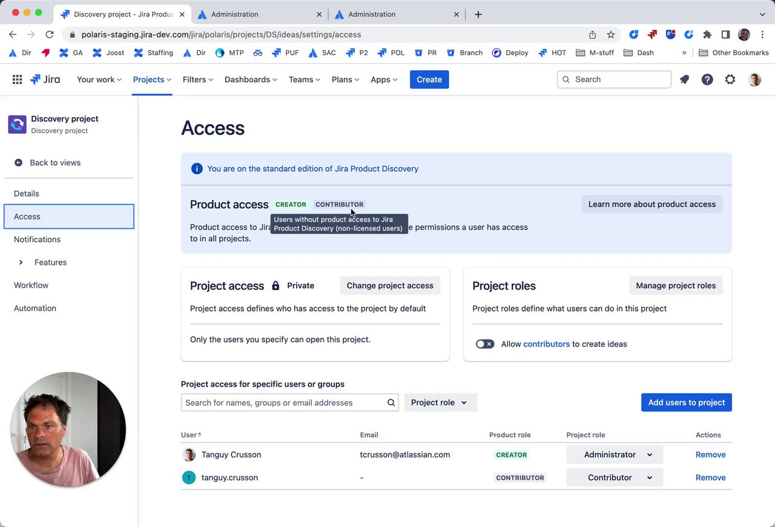Open the M-stuff bookmarks folder

tap(595, 53)
